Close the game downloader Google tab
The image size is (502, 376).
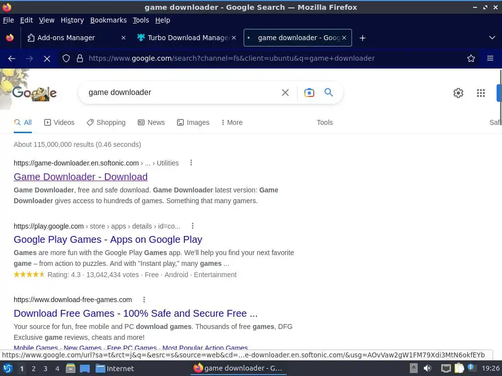[344, 38]
